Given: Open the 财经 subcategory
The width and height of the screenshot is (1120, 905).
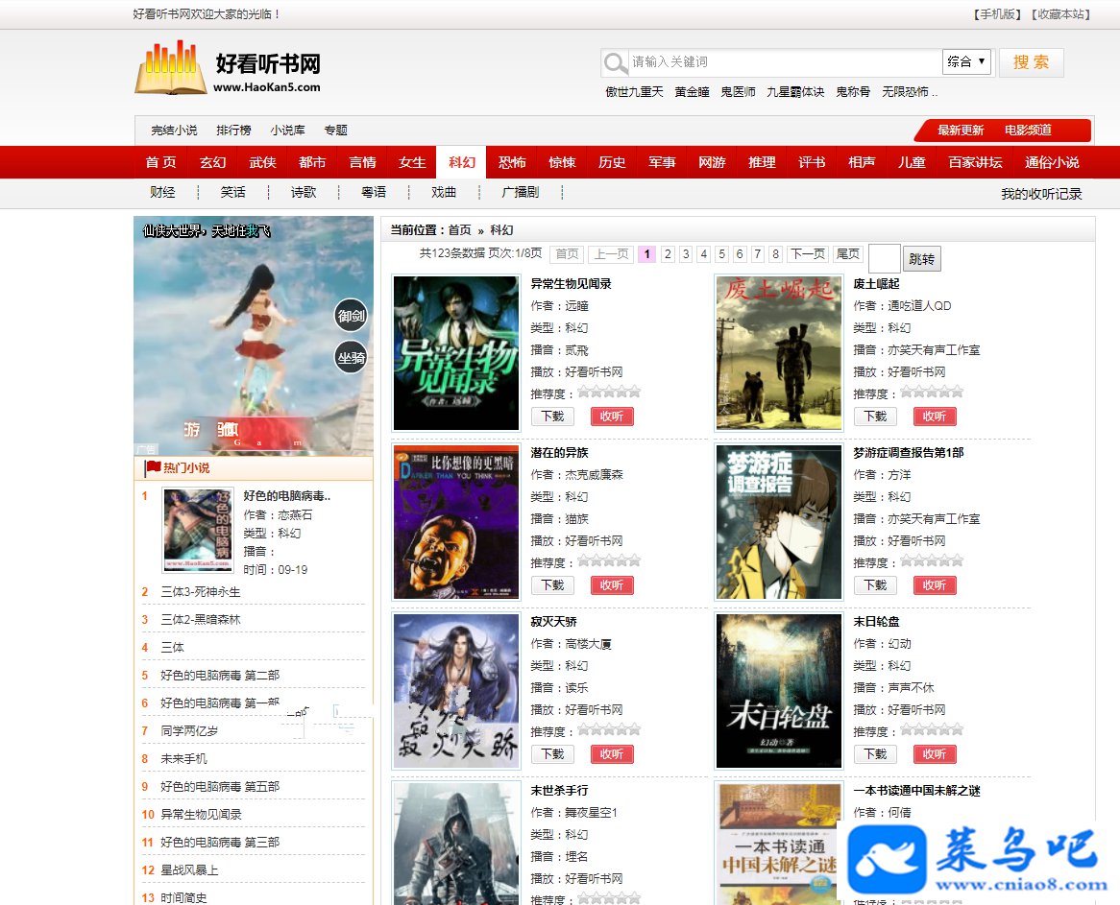Looking at the screenshot, I should [162, 192].
